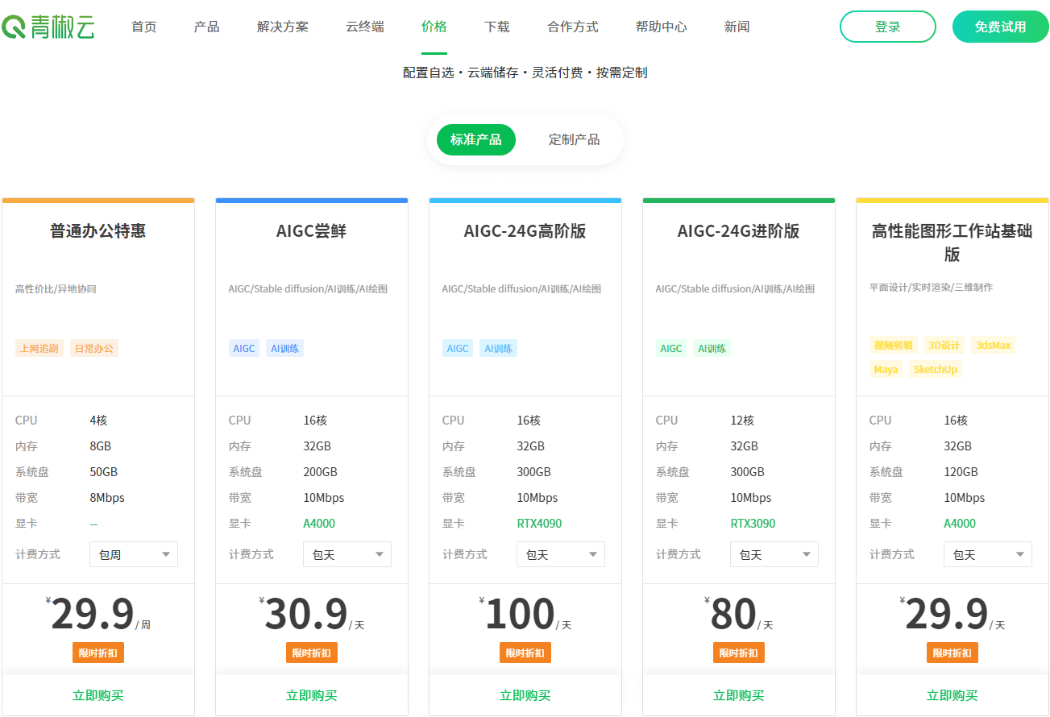Open the 下载 page
This screenshot has width=1050, height=717.
pos(497,27)
